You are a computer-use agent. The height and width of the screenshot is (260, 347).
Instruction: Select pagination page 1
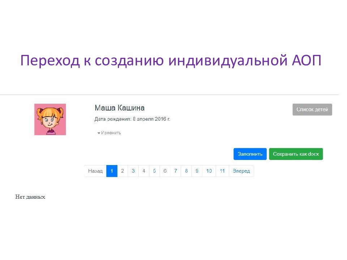point(112,171)
